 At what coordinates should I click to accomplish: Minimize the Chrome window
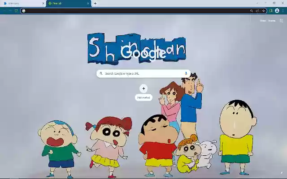pos(265,3)
